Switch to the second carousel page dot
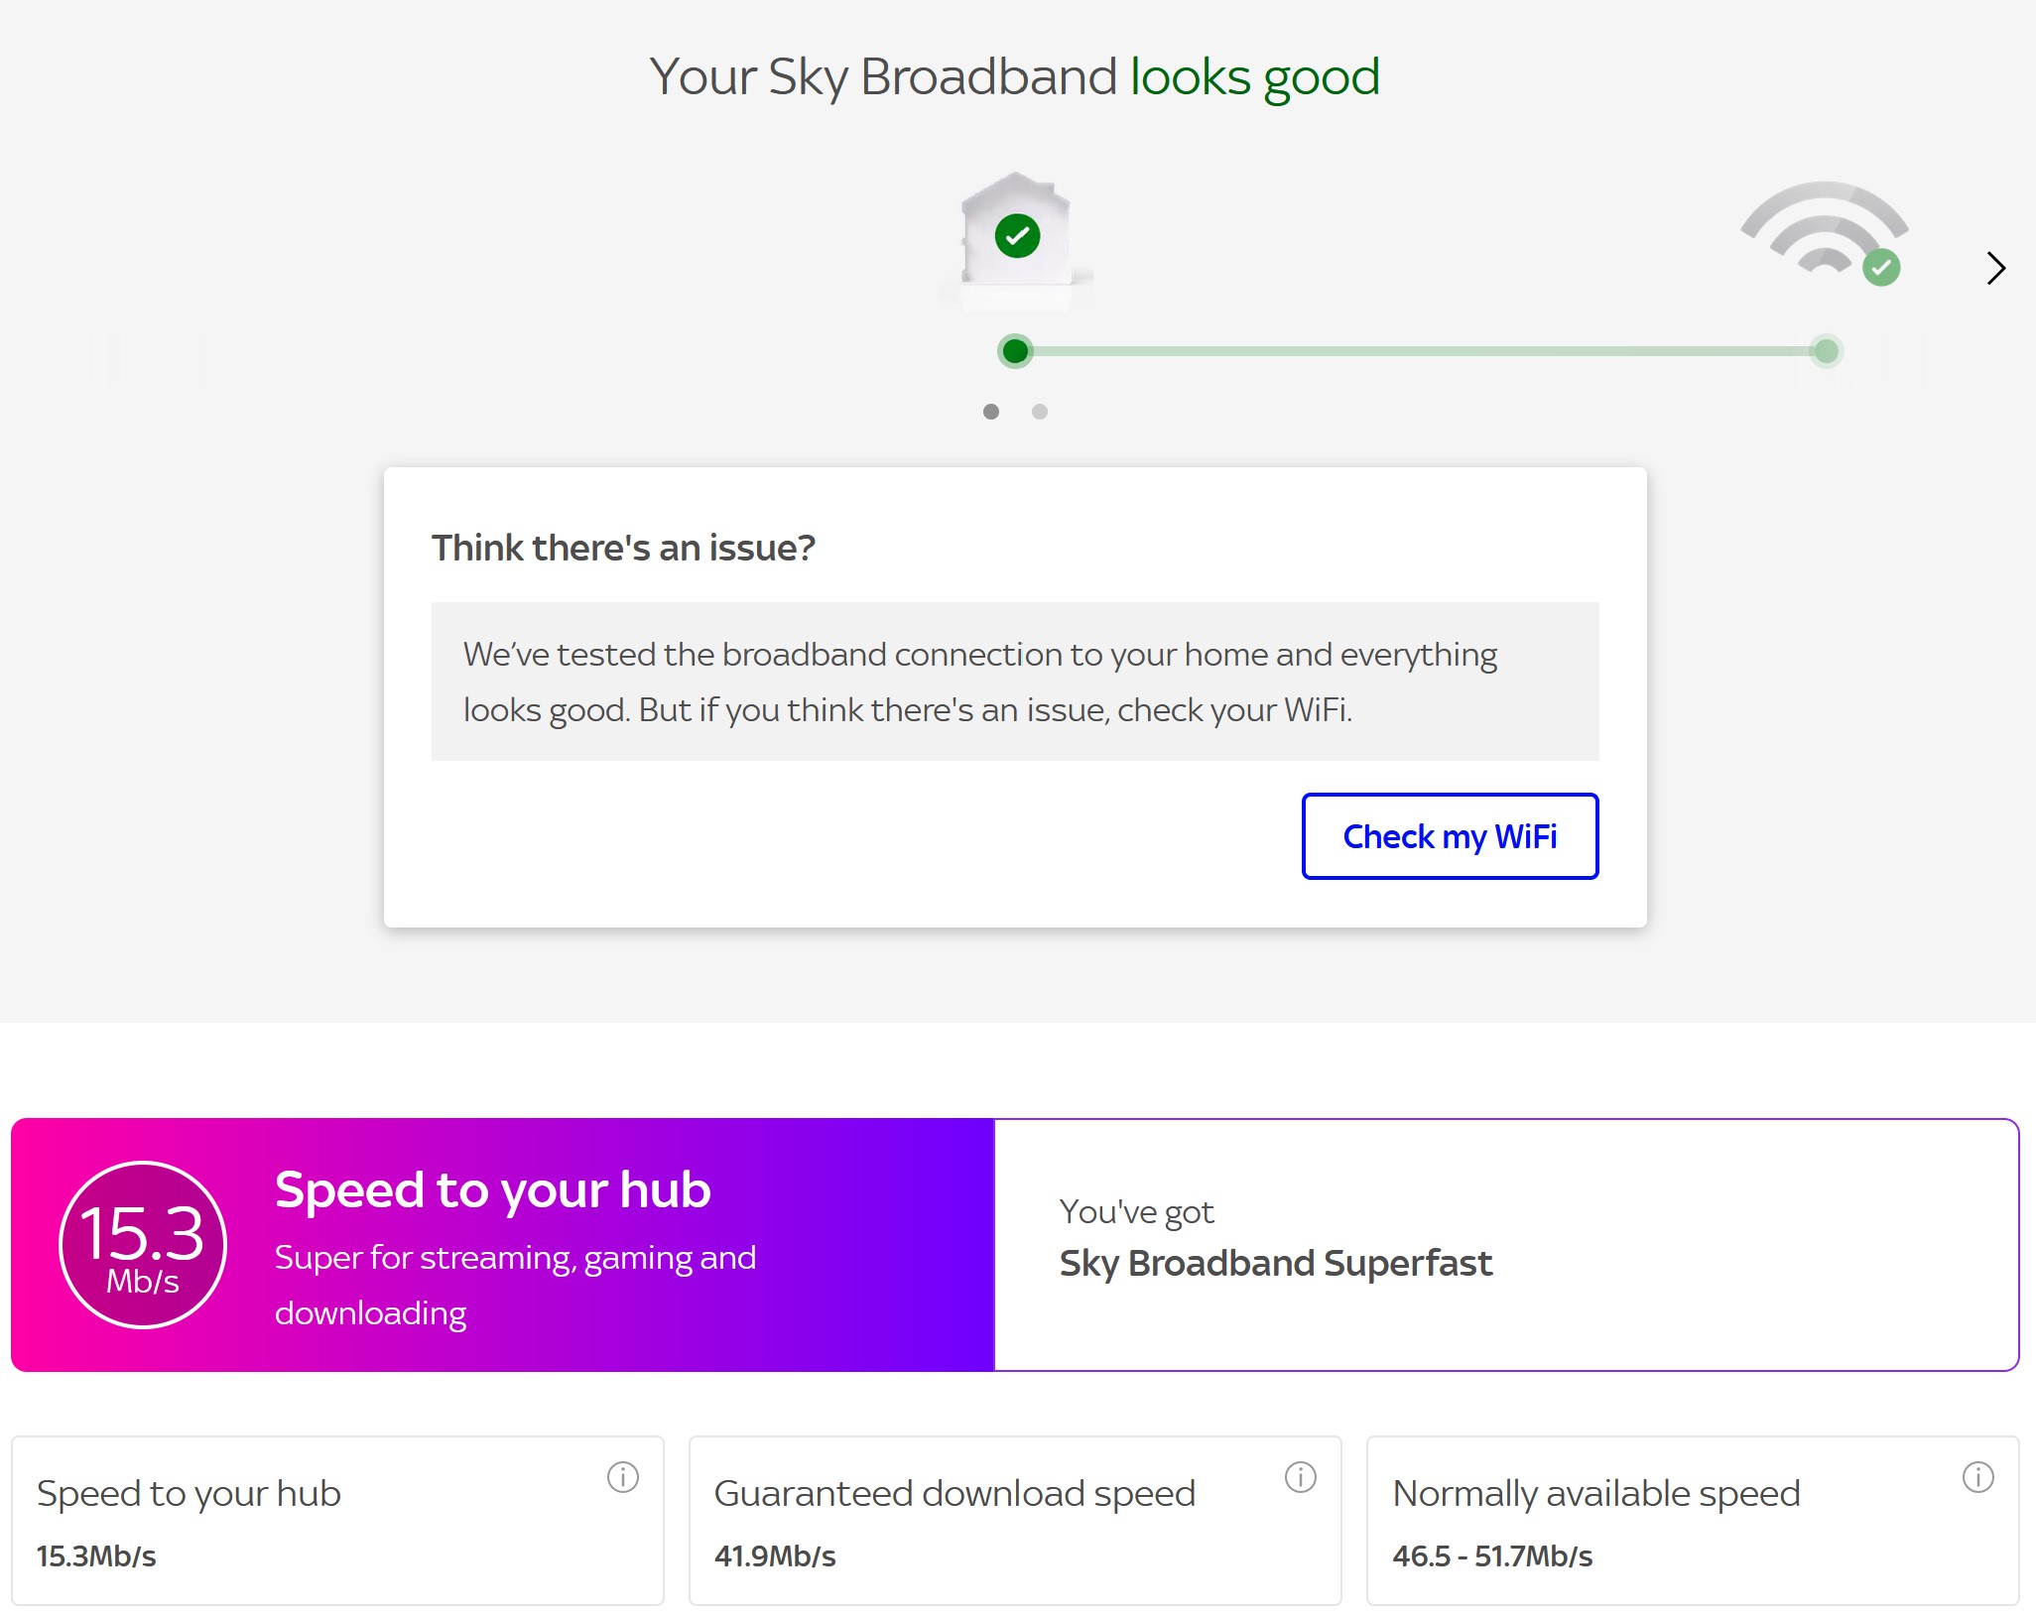Image resolution: width=2036 pixels, height=1616 pixels. click(1039, 412)
